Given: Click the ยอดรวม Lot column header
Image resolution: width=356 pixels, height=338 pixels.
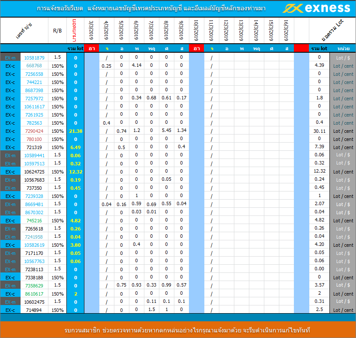Looking at the screenshot, I should tap(325, 30).
